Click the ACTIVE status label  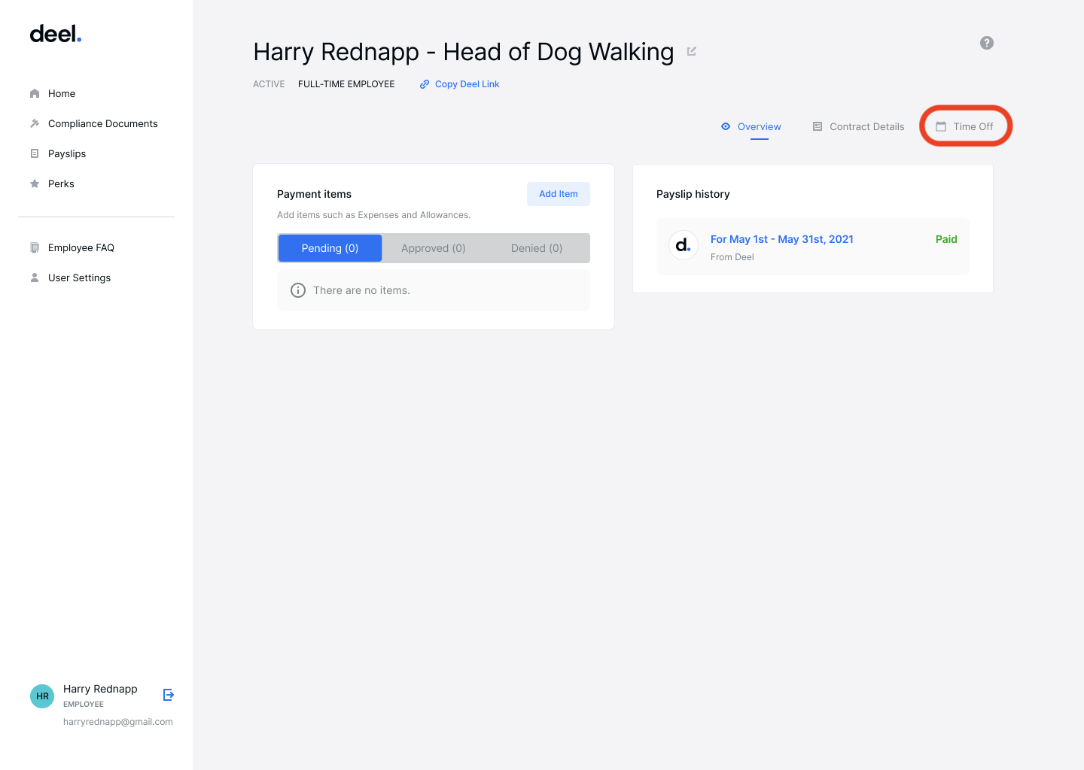(x=269, y=84)
